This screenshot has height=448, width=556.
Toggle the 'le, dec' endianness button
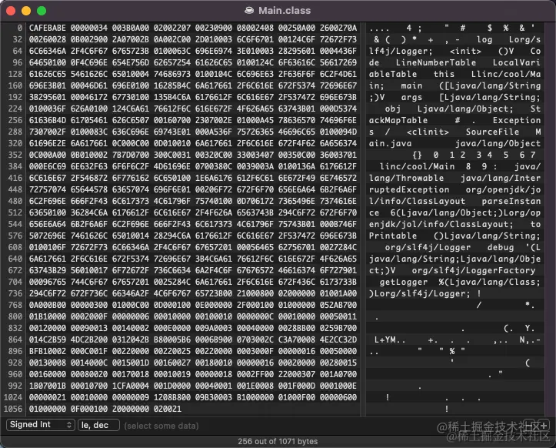coord(98,425)
